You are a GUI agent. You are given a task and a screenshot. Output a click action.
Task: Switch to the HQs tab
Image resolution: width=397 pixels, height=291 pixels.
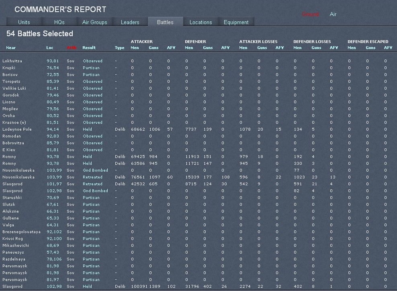tap(59, 22)
